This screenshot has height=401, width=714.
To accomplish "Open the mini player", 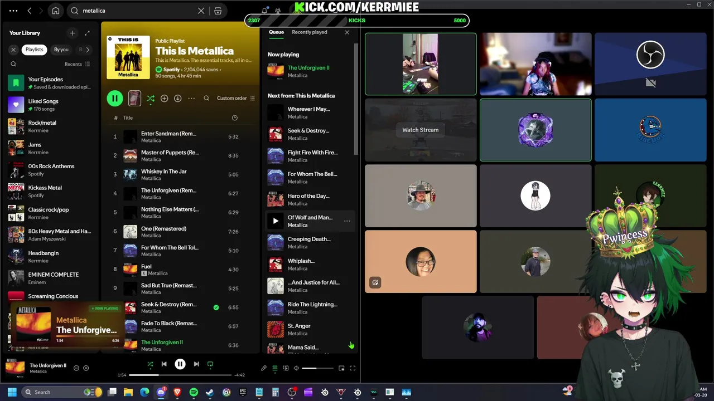I will pos(341,368).
